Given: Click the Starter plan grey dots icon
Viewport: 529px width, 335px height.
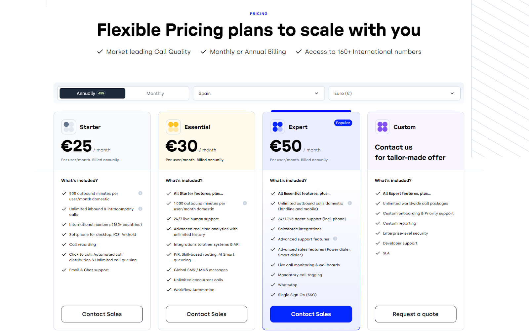Looking at the screenshot, I should (69, 127).
